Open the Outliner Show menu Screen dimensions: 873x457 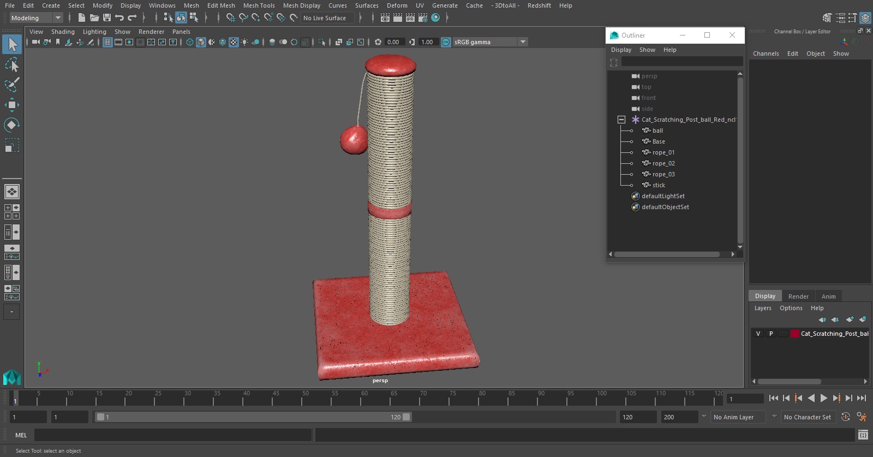point(647,50)
